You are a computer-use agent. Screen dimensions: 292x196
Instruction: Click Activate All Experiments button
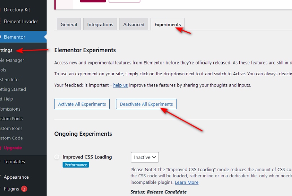82,104
